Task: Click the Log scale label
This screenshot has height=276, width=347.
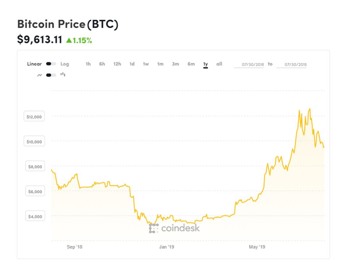Action: click(x=65, y=64)
